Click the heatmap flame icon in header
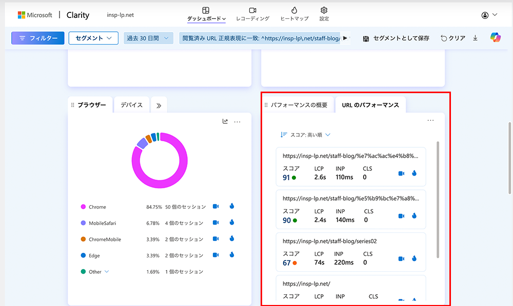The image size is (513, 306). pyautogui.click(x=294, y=10)
